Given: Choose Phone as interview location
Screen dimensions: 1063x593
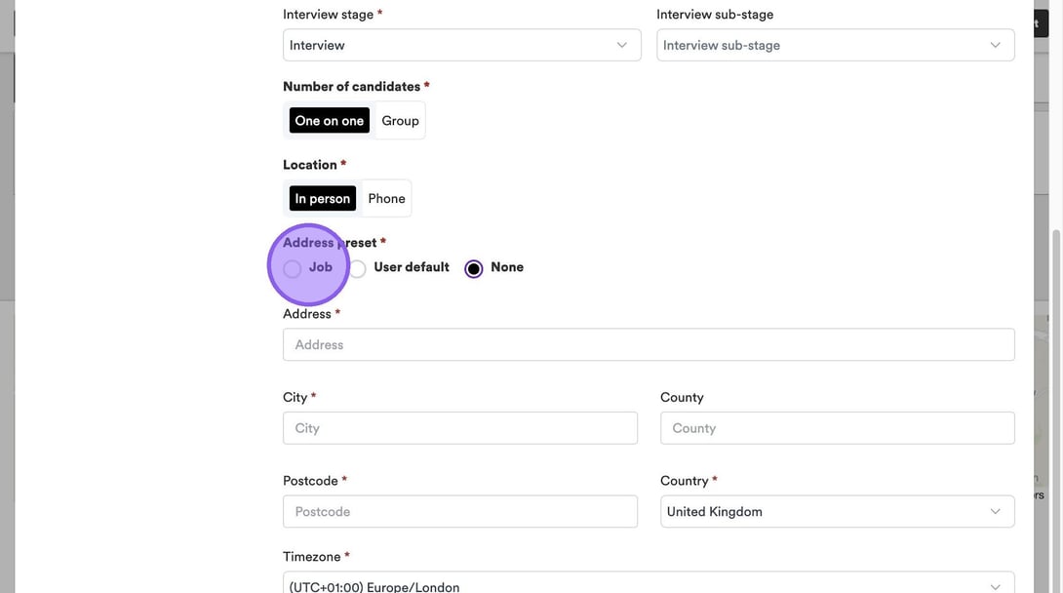Looking at the screenshot, I should point(386,199).
